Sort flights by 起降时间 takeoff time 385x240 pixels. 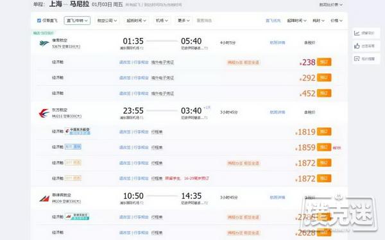(296, 21)
